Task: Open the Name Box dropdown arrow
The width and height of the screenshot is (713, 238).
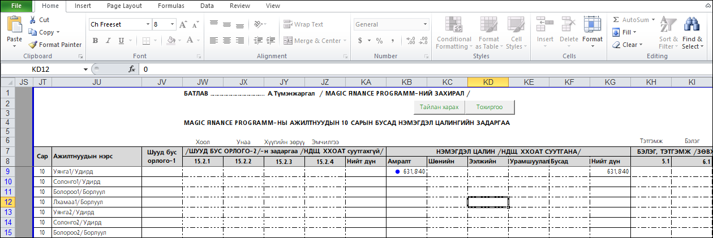Action: click(x=85, y=69)
